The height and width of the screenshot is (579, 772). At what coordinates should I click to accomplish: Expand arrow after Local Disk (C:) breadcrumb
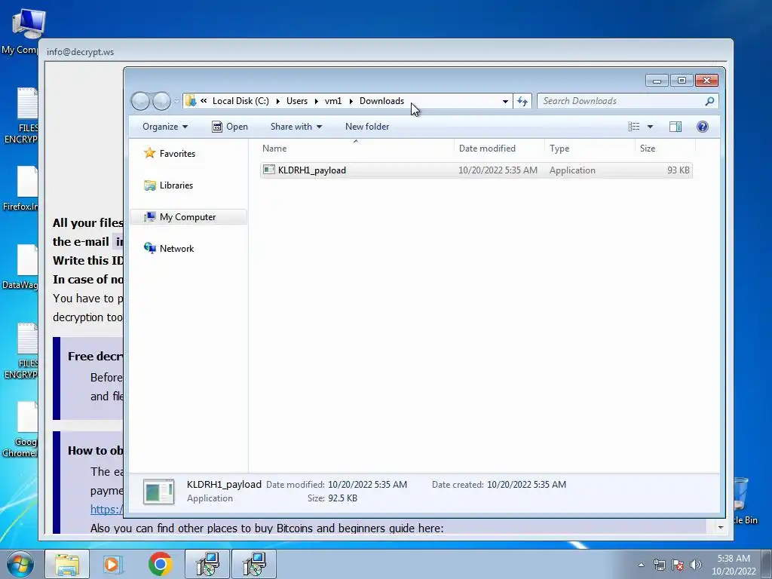tap(277, 101)
